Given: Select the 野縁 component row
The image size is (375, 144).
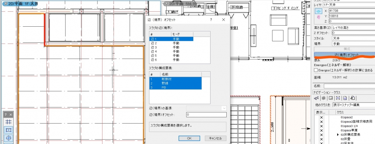Looking at the screenshot, I should (175, 83).
